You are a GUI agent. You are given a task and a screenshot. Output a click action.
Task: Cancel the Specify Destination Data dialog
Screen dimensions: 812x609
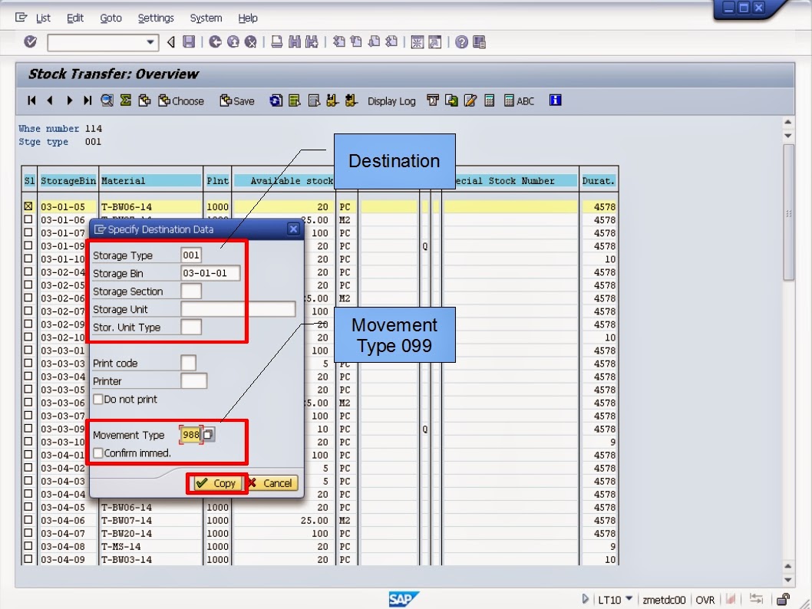tap(273, 483)
